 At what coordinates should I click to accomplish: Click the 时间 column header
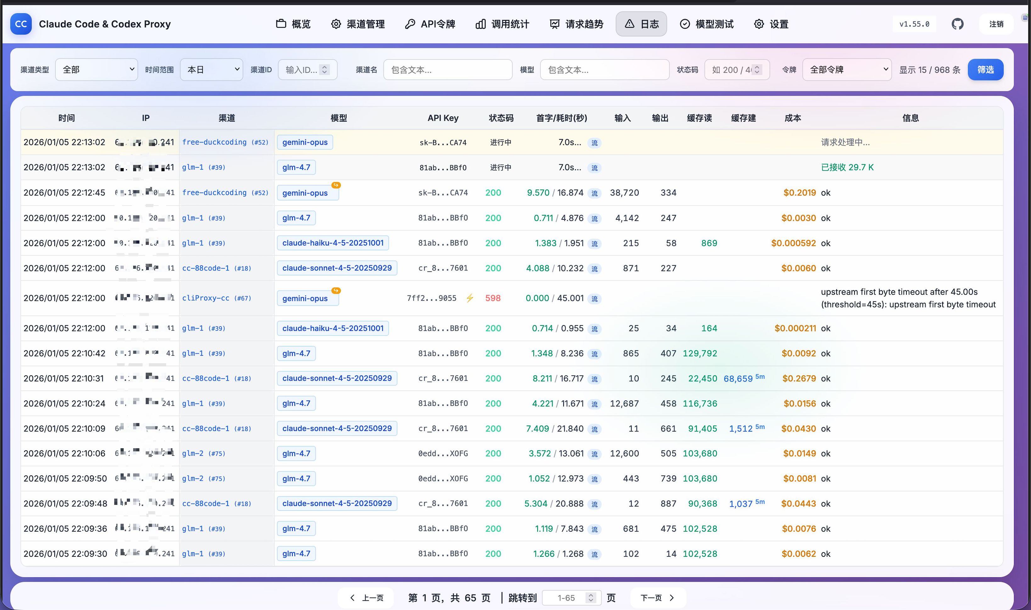tap(67, 118)
